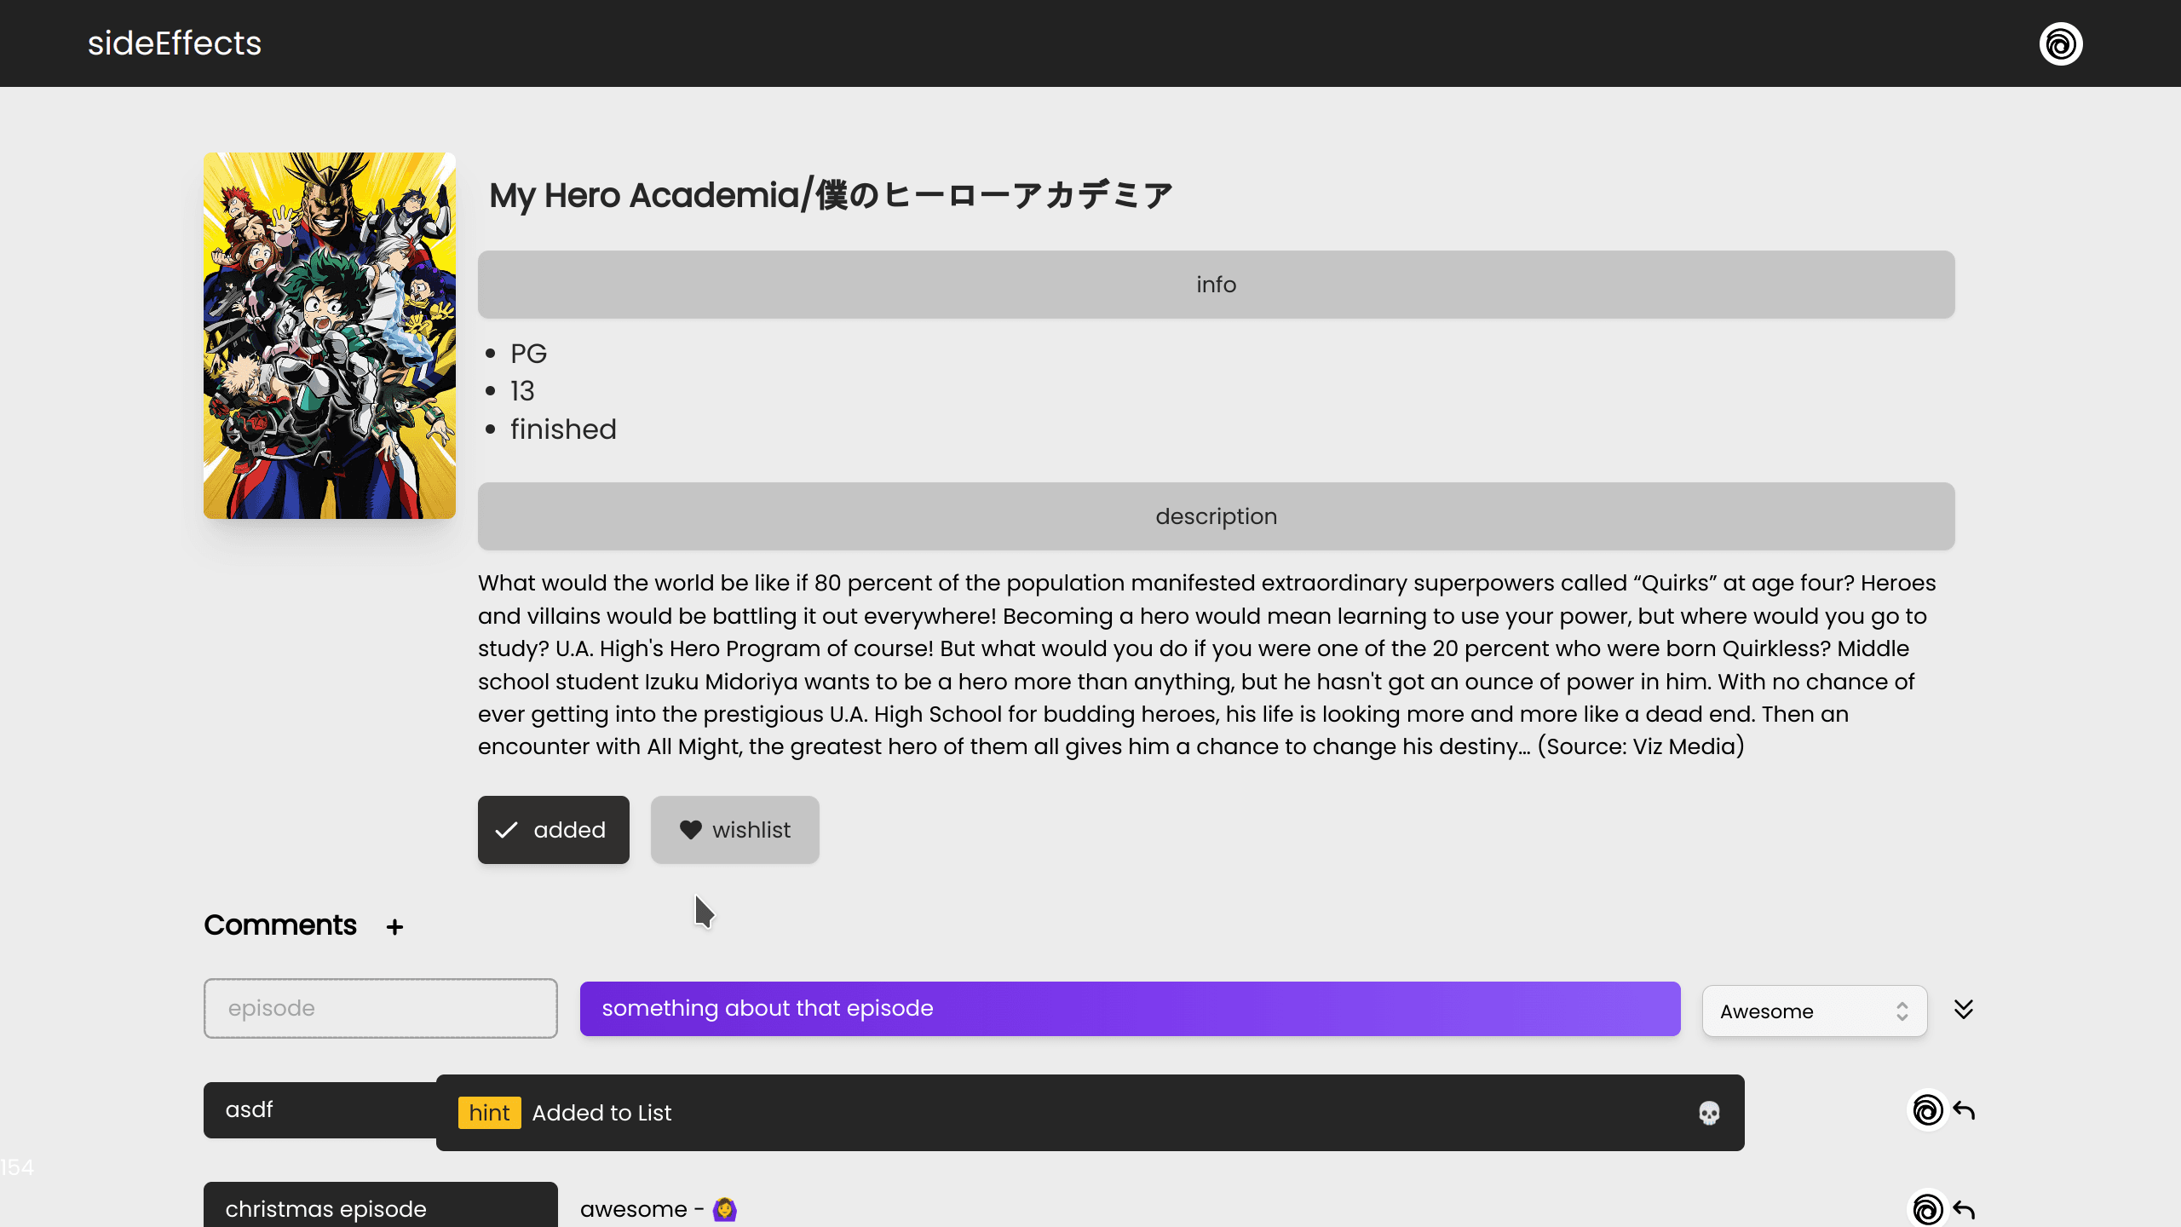The width and height of the screenshot is (2181, 1227).
Task: View the My Hero Academia poster thumbnail
Action: pos(330,336)
